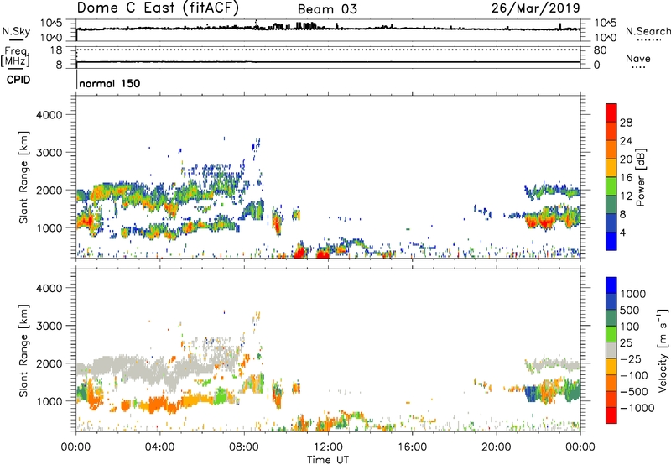Screen dimensions: 671x465
Task: Click the "-1000" label on the velocity colorbar
Action: pos(637,408)
